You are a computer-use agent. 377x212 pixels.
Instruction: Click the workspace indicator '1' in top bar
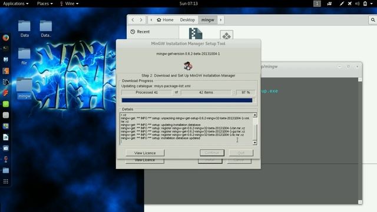tap(317, 4)
